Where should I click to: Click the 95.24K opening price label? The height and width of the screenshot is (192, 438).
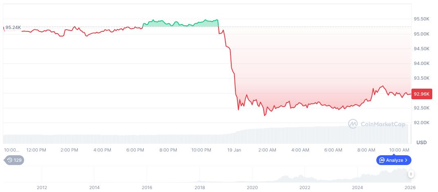(x=13, y=27)
